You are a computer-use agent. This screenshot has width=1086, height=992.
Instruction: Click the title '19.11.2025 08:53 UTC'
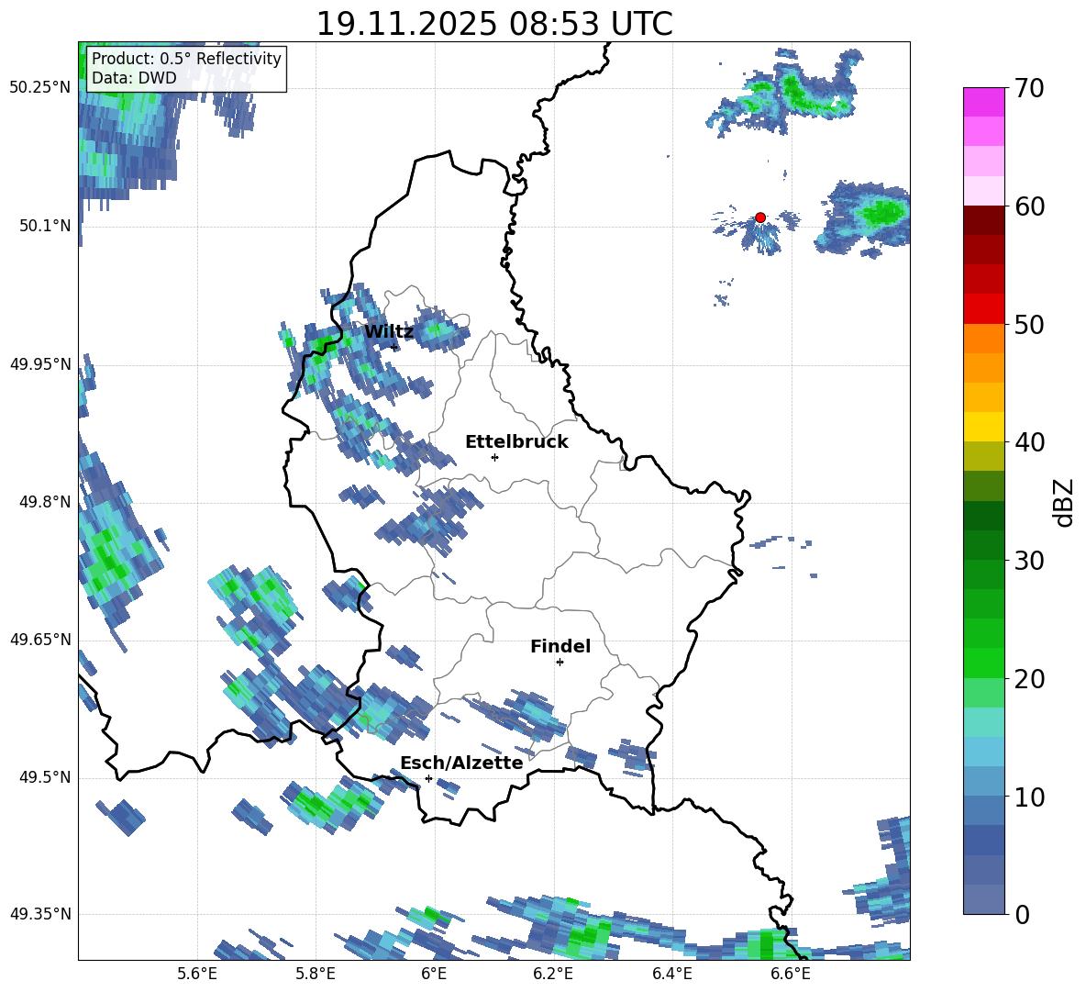(494, 24)
